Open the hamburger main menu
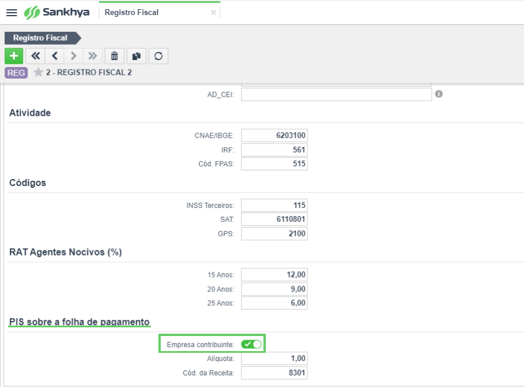This screenshot has width=524, height=387. tap(12, 13)
